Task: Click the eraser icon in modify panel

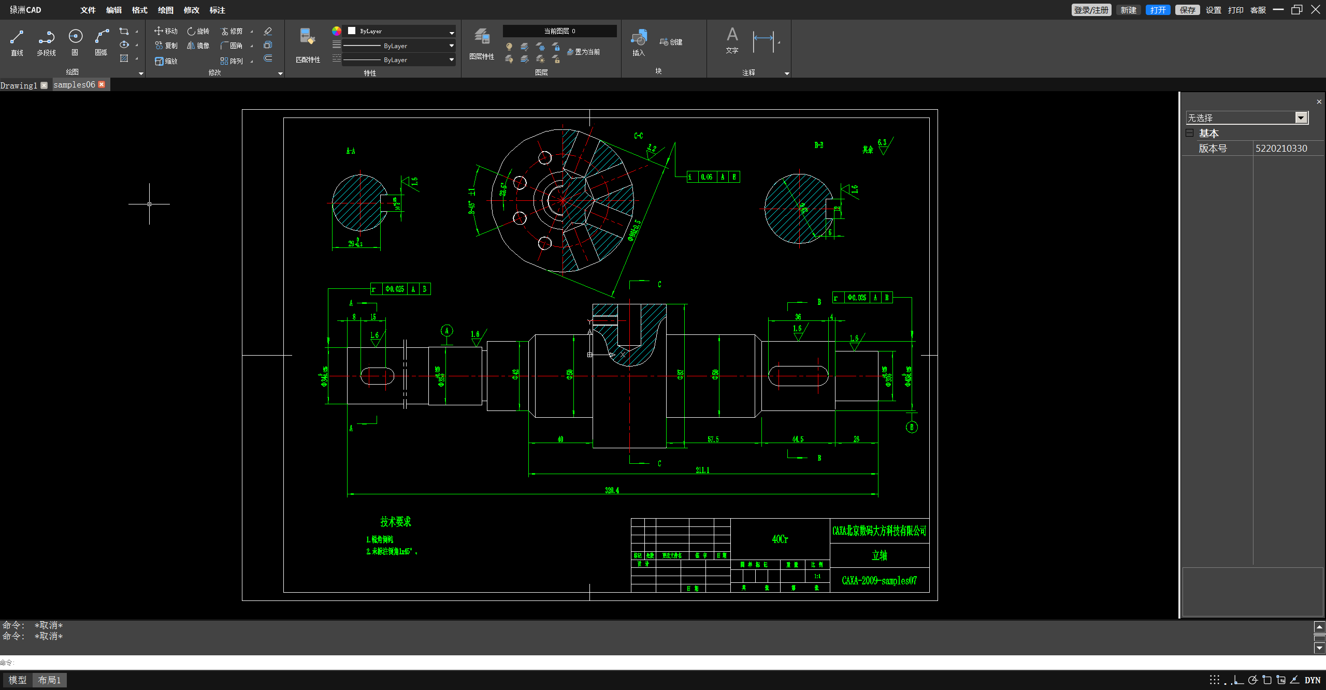Action: [268, 31]
